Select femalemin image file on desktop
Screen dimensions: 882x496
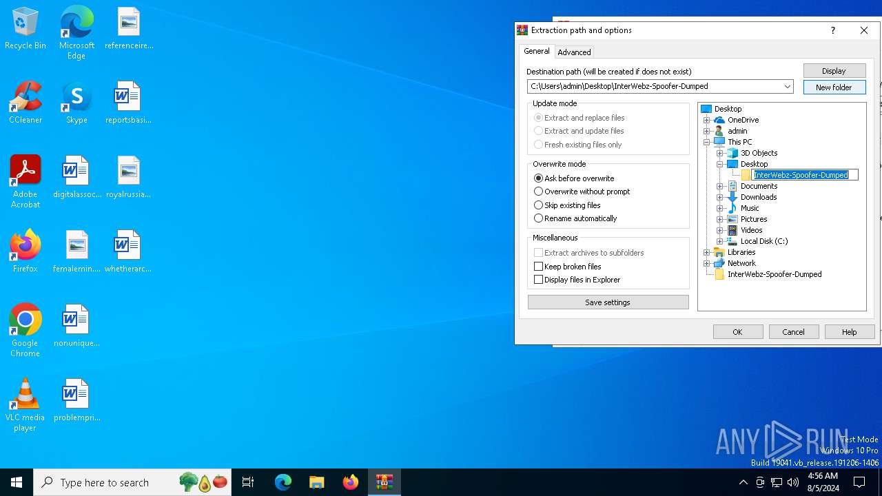[76, 251]
